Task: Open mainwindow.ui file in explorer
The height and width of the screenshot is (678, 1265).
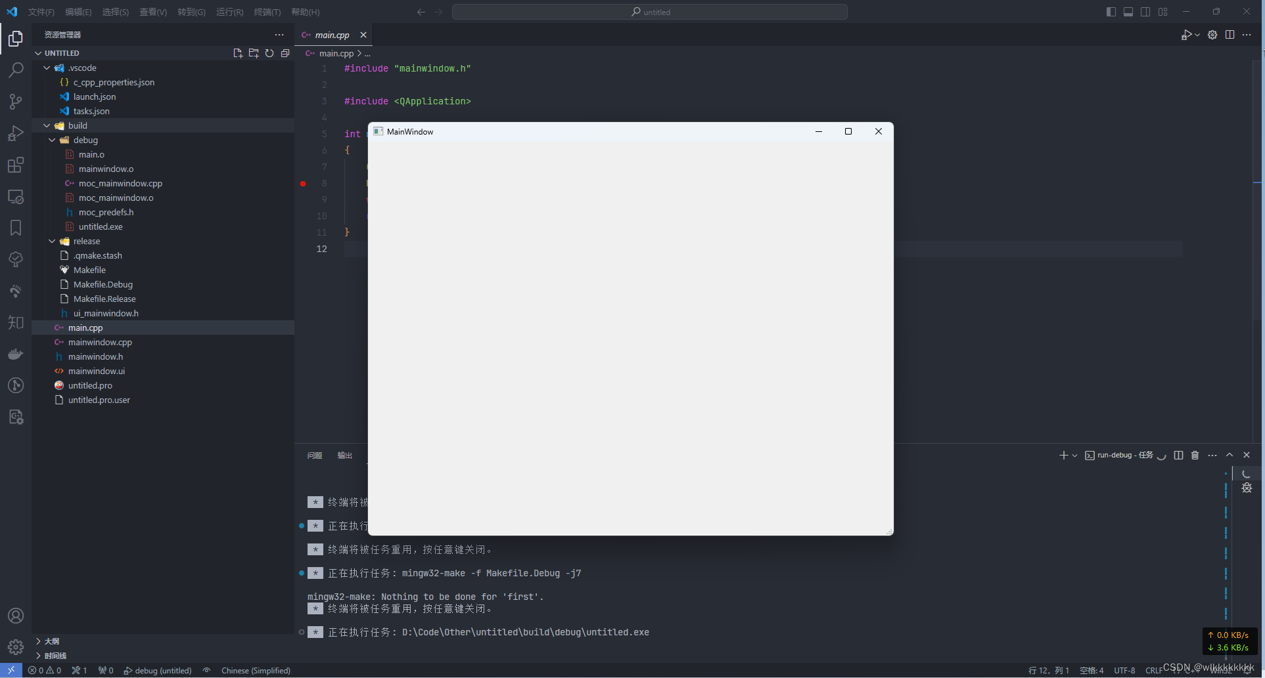Action: 97,371
